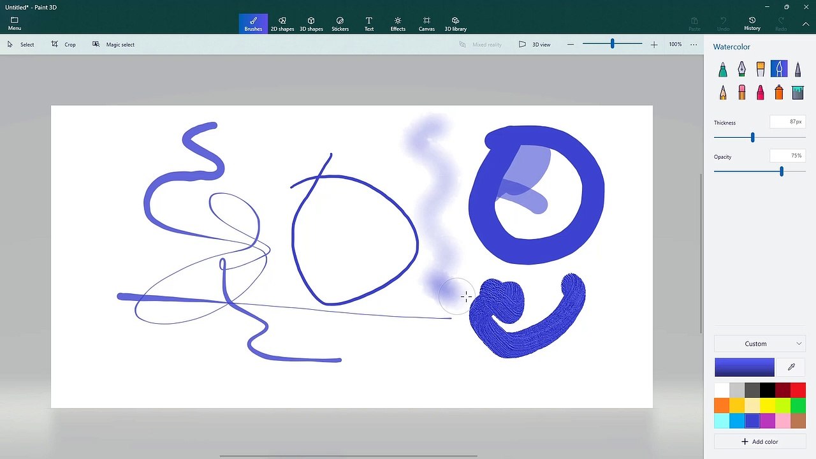Viewport: 816px width, 459px height.
Task: Choose the green color swatch
Action: coord(798,405)
